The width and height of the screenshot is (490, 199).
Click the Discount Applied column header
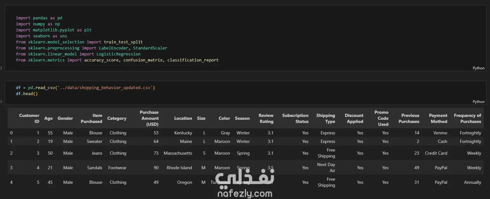coord(354,118)
